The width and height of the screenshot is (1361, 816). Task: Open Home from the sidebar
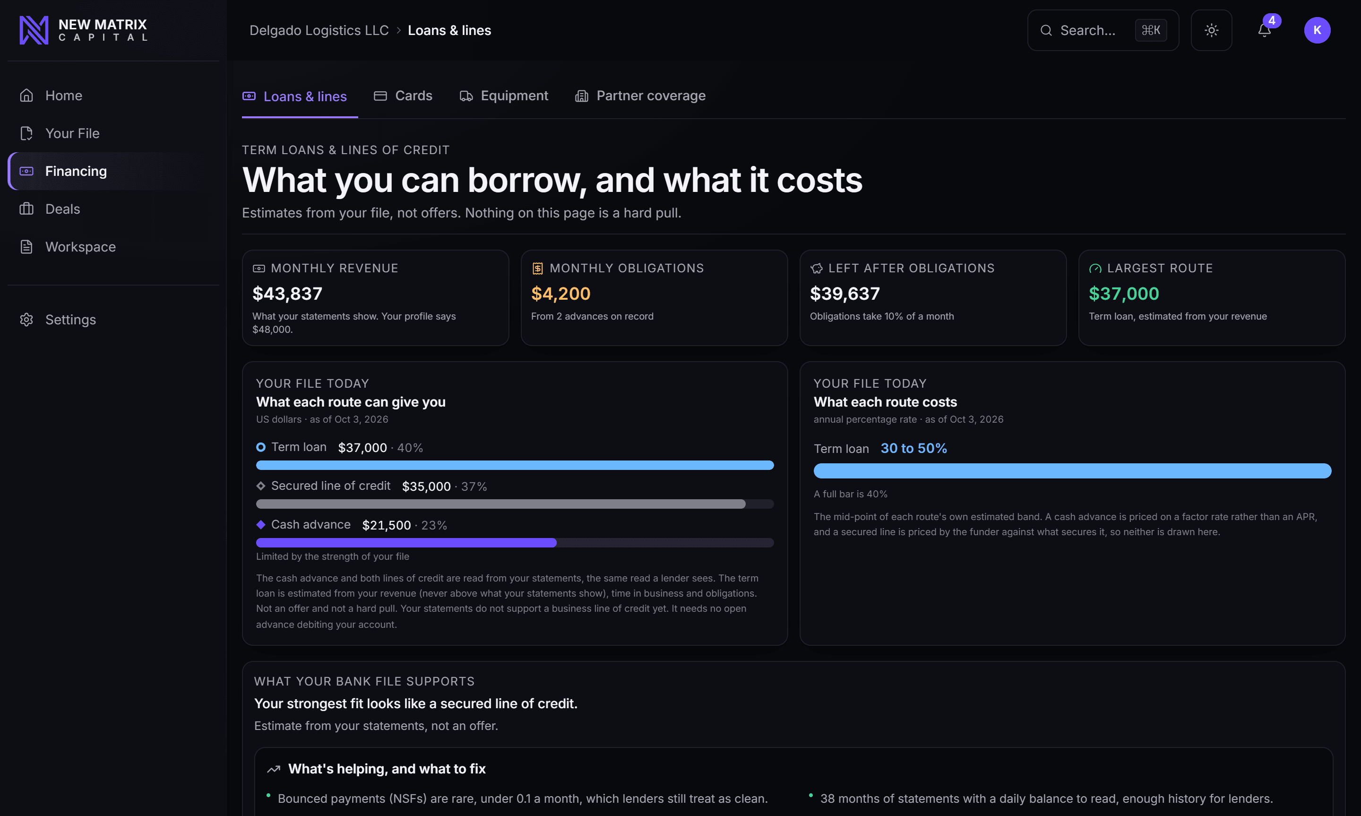pyautogui.click(x=113, y=95)
